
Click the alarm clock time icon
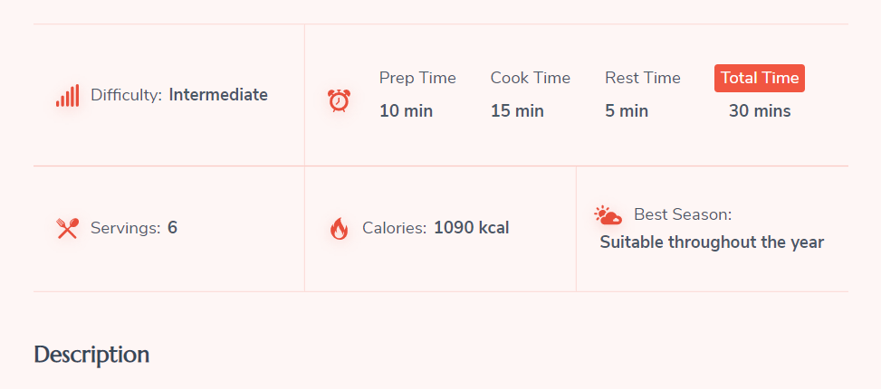click(x=340, y=100)
